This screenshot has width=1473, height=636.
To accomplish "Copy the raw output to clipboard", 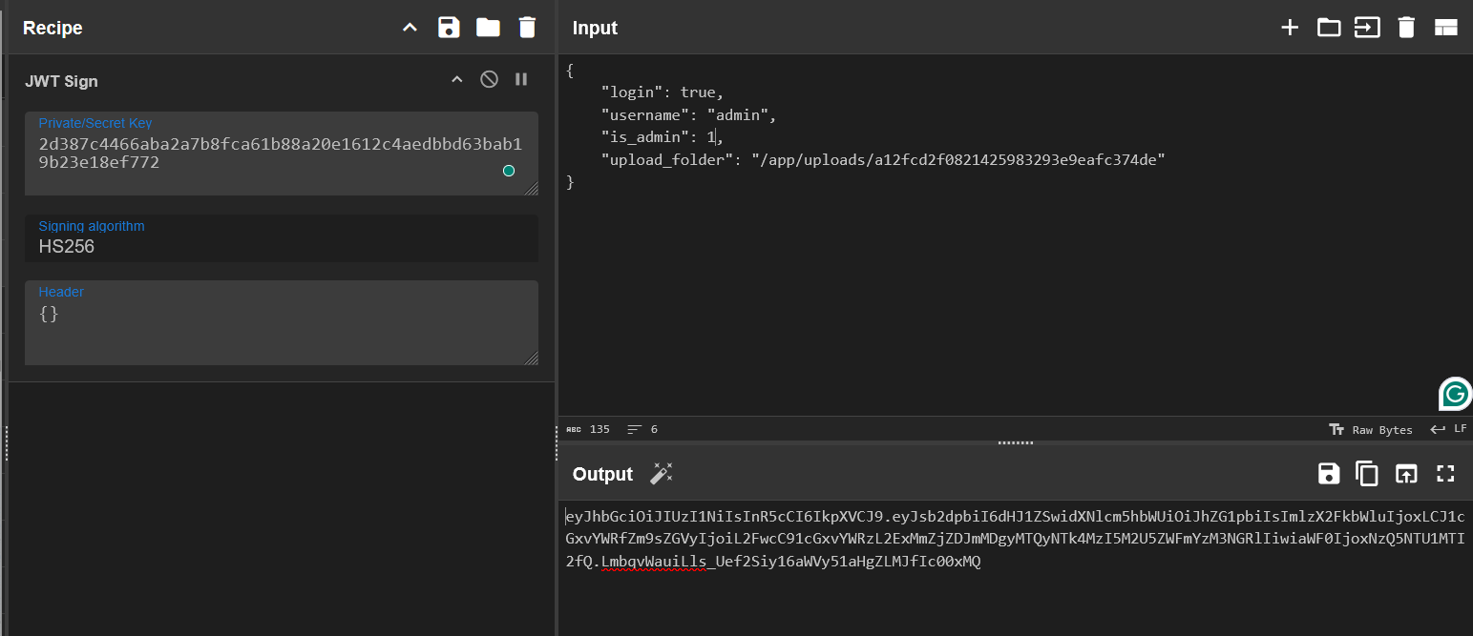I will pos(1367,473).
